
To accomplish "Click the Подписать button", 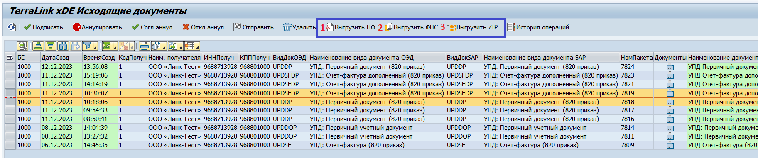I will click(x=44, y=27).
